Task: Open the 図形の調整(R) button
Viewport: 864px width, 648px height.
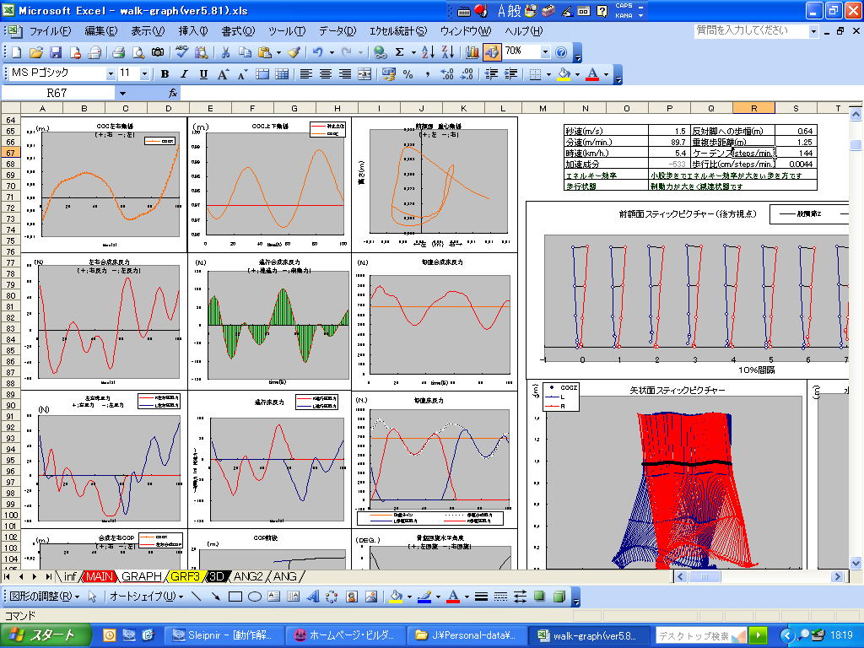Action: (44, 597)
